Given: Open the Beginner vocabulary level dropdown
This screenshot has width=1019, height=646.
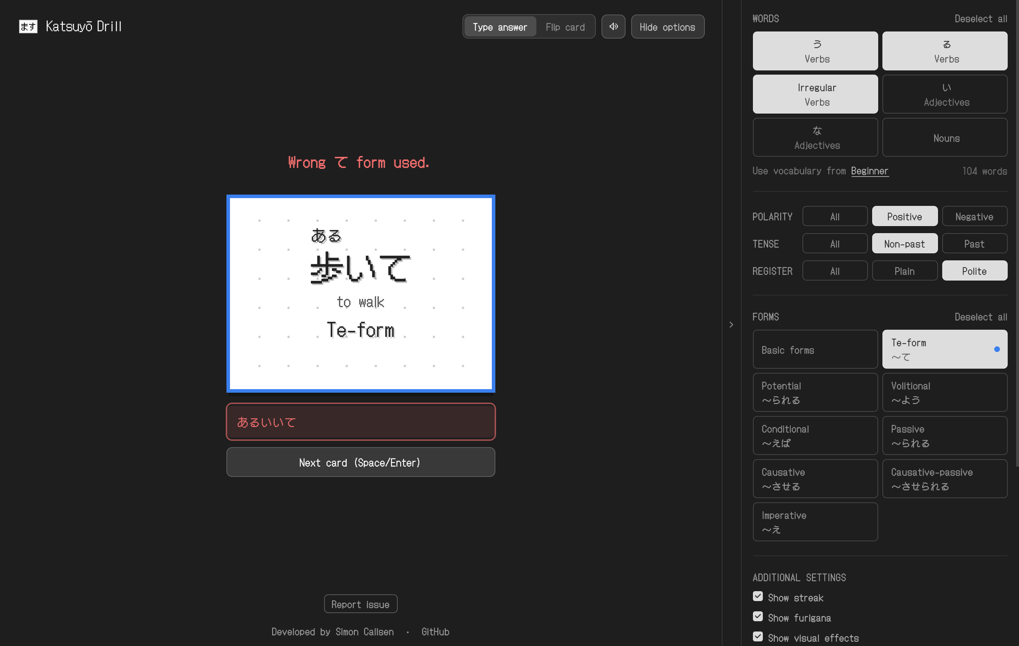Looking at the screenshot, I should click(x=869, y=171).
